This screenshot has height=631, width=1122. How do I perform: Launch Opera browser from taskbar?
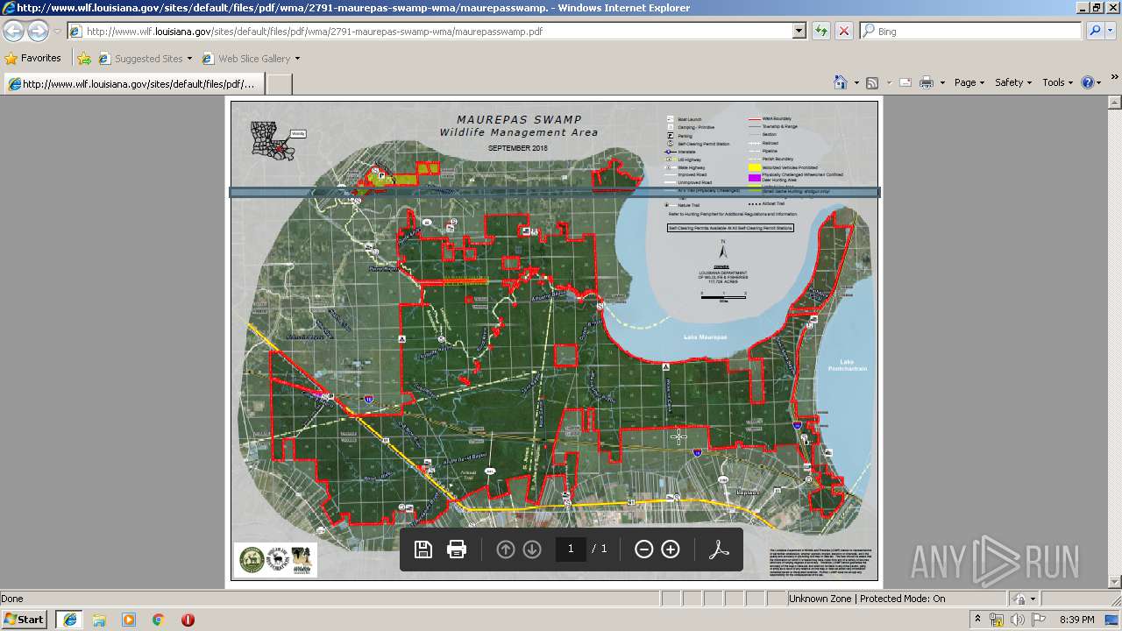188,620
